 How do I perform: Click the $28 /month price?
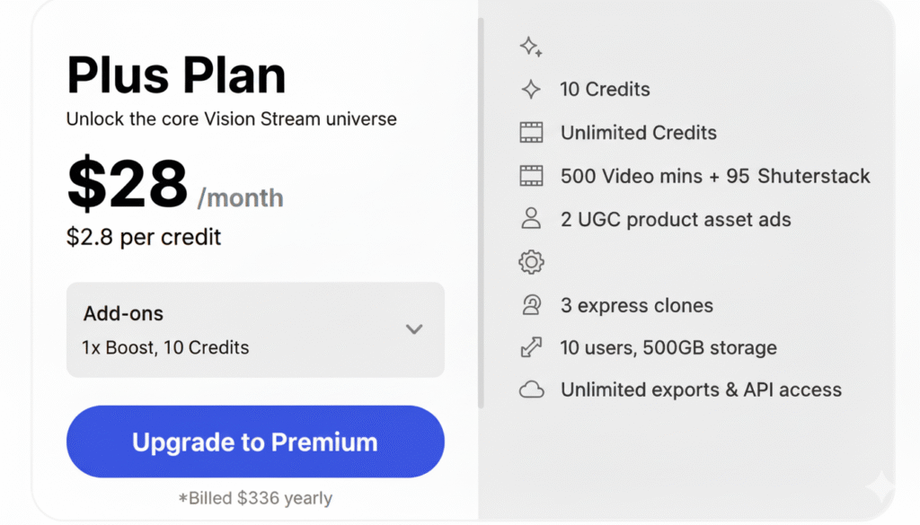click(x=175, y=186)
